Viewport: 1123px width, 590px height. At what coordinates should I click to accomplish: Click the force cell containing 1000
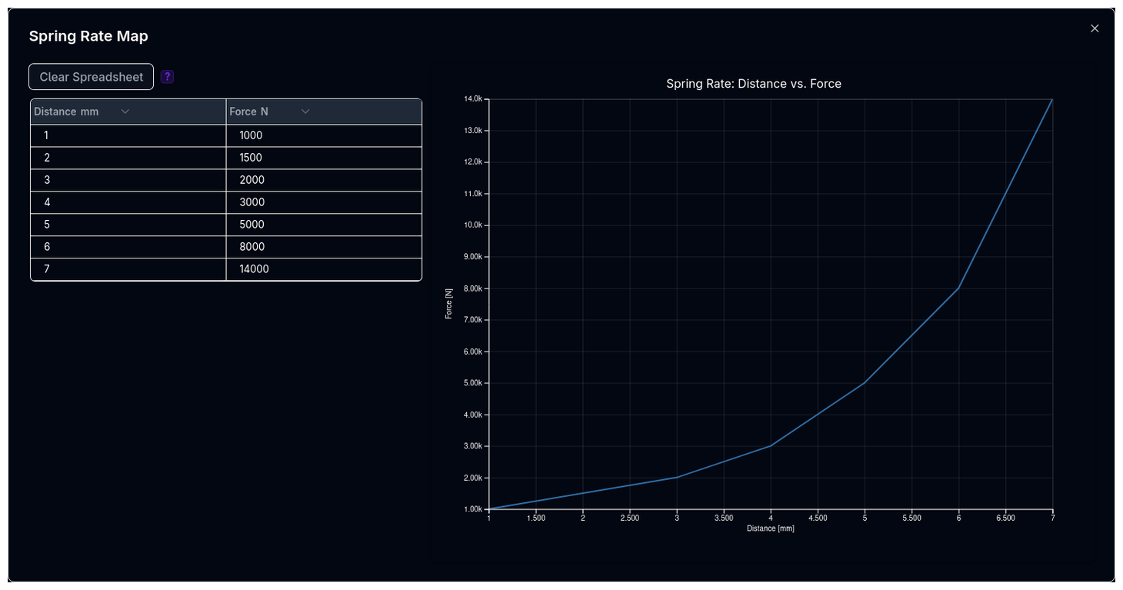(x=324, y=135)
